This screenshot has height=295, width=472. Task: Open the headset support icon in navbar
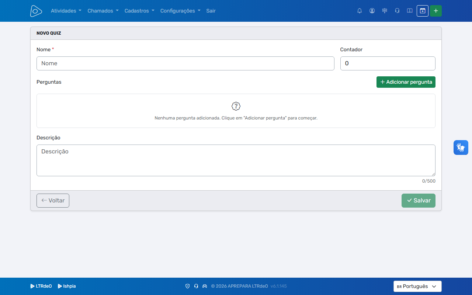click(x=397, y=11)
